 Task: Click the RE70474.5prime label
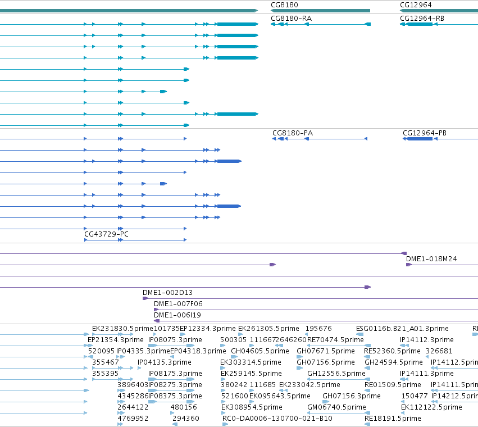(336, 340)
